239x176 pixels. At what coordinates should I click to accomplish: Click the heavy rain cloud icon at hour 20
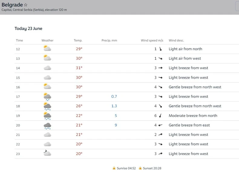47,125
